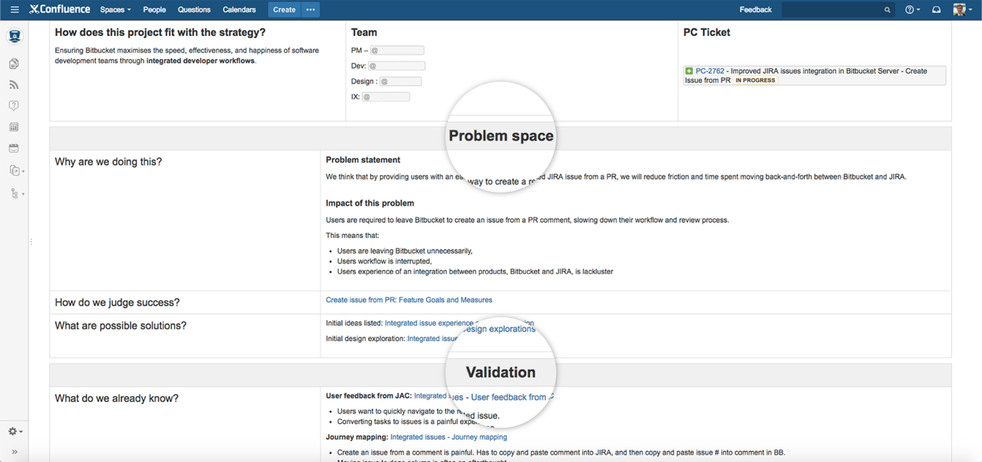Open the Spaces dropdown menu
The image size is (982, 462).
click(x=115, y=10)
